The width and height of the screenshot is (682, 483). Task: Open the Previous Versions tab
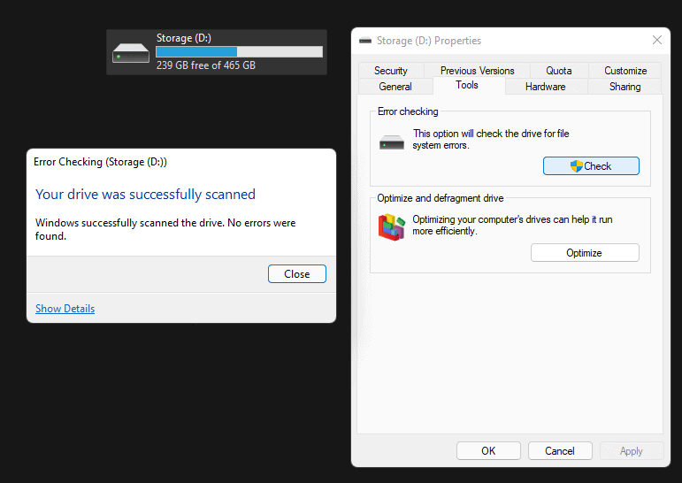(x=477, y=71)
